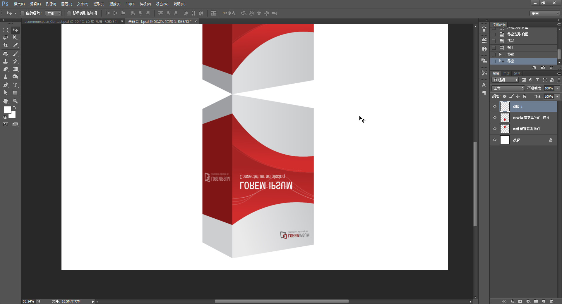Select the Lasso tool
Image resolution: width=562 pixels, height=304 pixels.
(6, 38)
